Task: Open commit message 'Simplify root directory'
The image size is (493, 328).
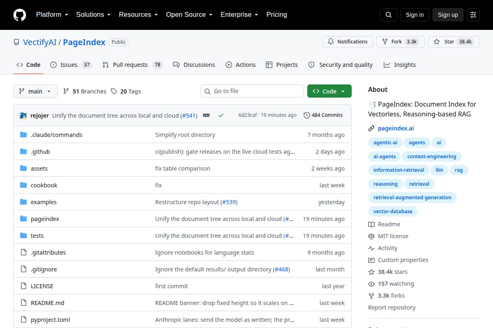Action: 185,135
